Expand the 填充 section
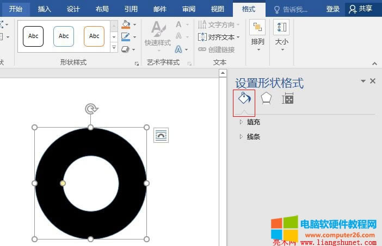The image size is (382, 246). tap(253, 122)
